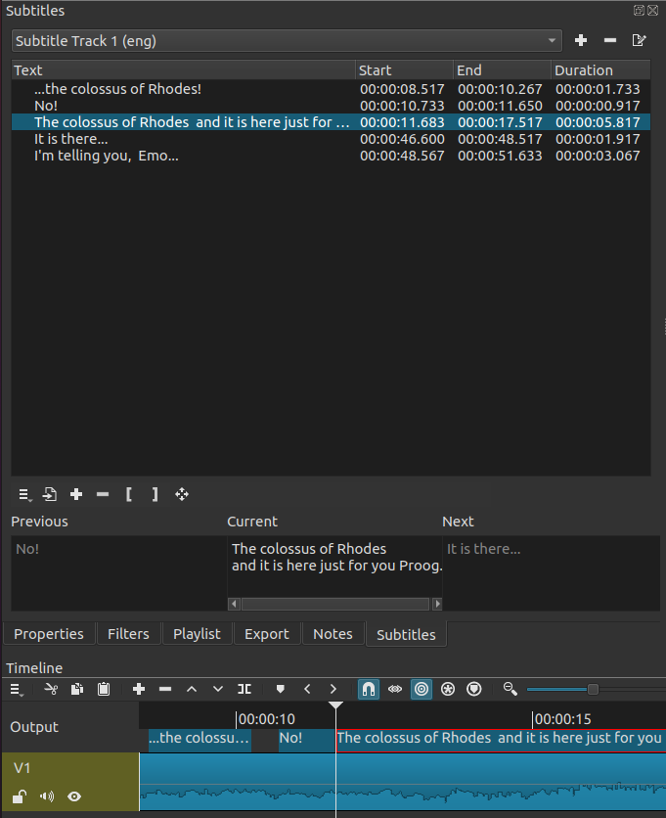Image resolution: width=666 pixels, height=818 pixels.
Task: Ripple delete with timeline minus icon
Action: 165,689
